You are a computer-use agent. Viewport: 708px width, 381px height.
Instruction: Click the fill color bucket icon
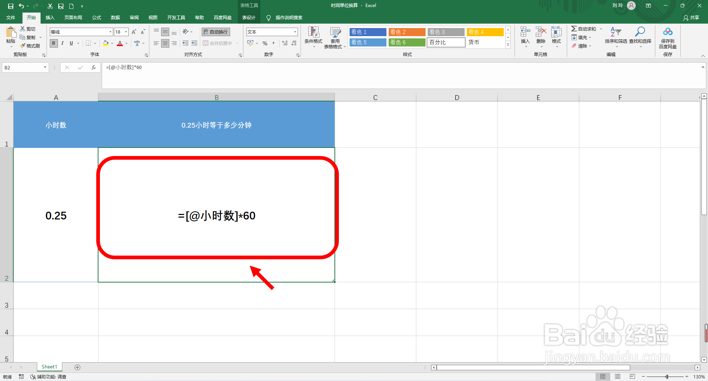[106, 43]
